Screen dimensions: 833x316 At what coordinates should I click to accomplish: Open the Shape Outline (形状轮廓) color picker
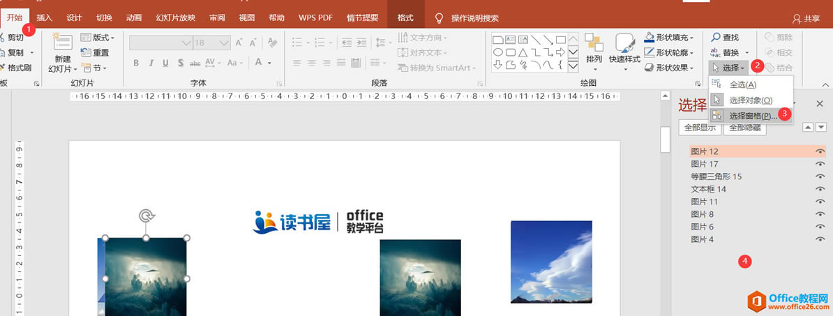pyautogui.click(x=669, y=52)
